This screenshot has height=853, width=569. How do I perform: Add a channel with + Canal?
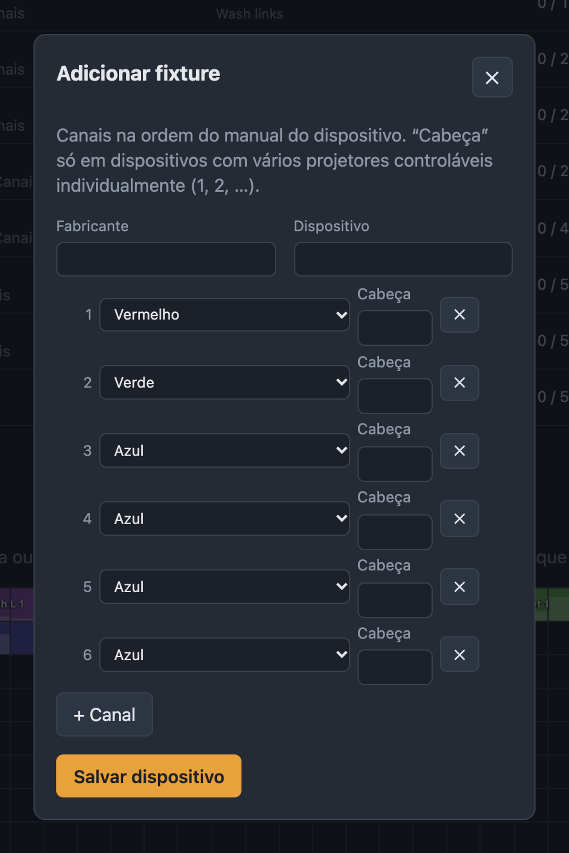coord(104,714)
